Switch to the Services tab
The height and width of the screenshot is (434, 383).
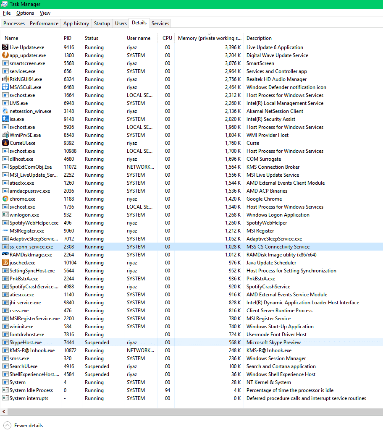coord(160,23)
